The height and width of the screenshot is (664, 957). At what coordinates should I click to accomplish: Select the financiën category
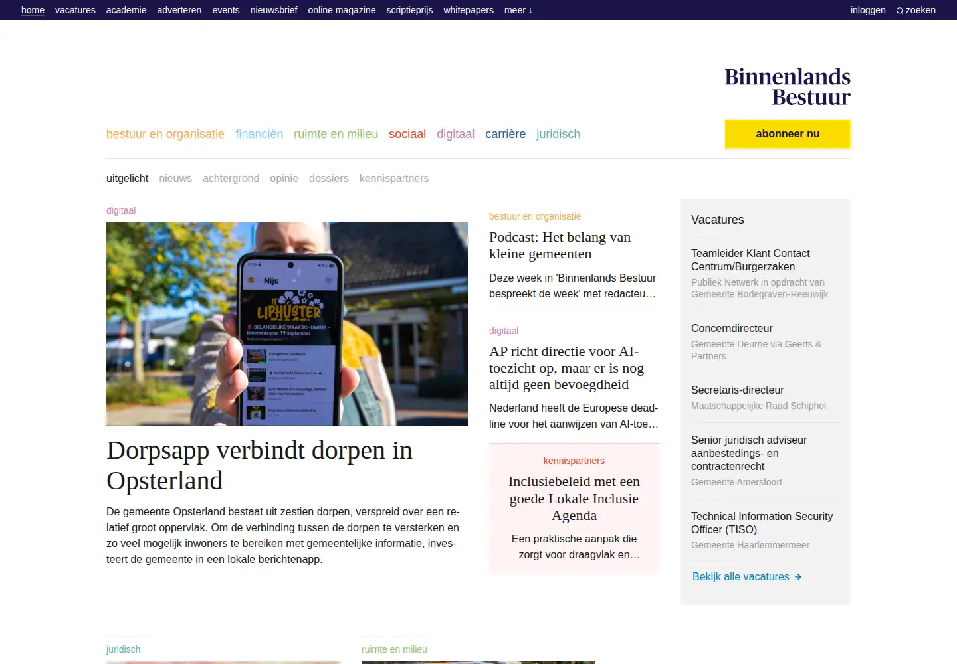coord(259,134)
